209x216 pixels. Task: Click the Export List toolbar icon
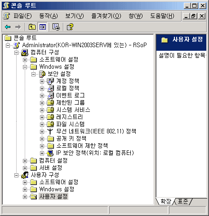pyautogui.click(x=56, y=27)
